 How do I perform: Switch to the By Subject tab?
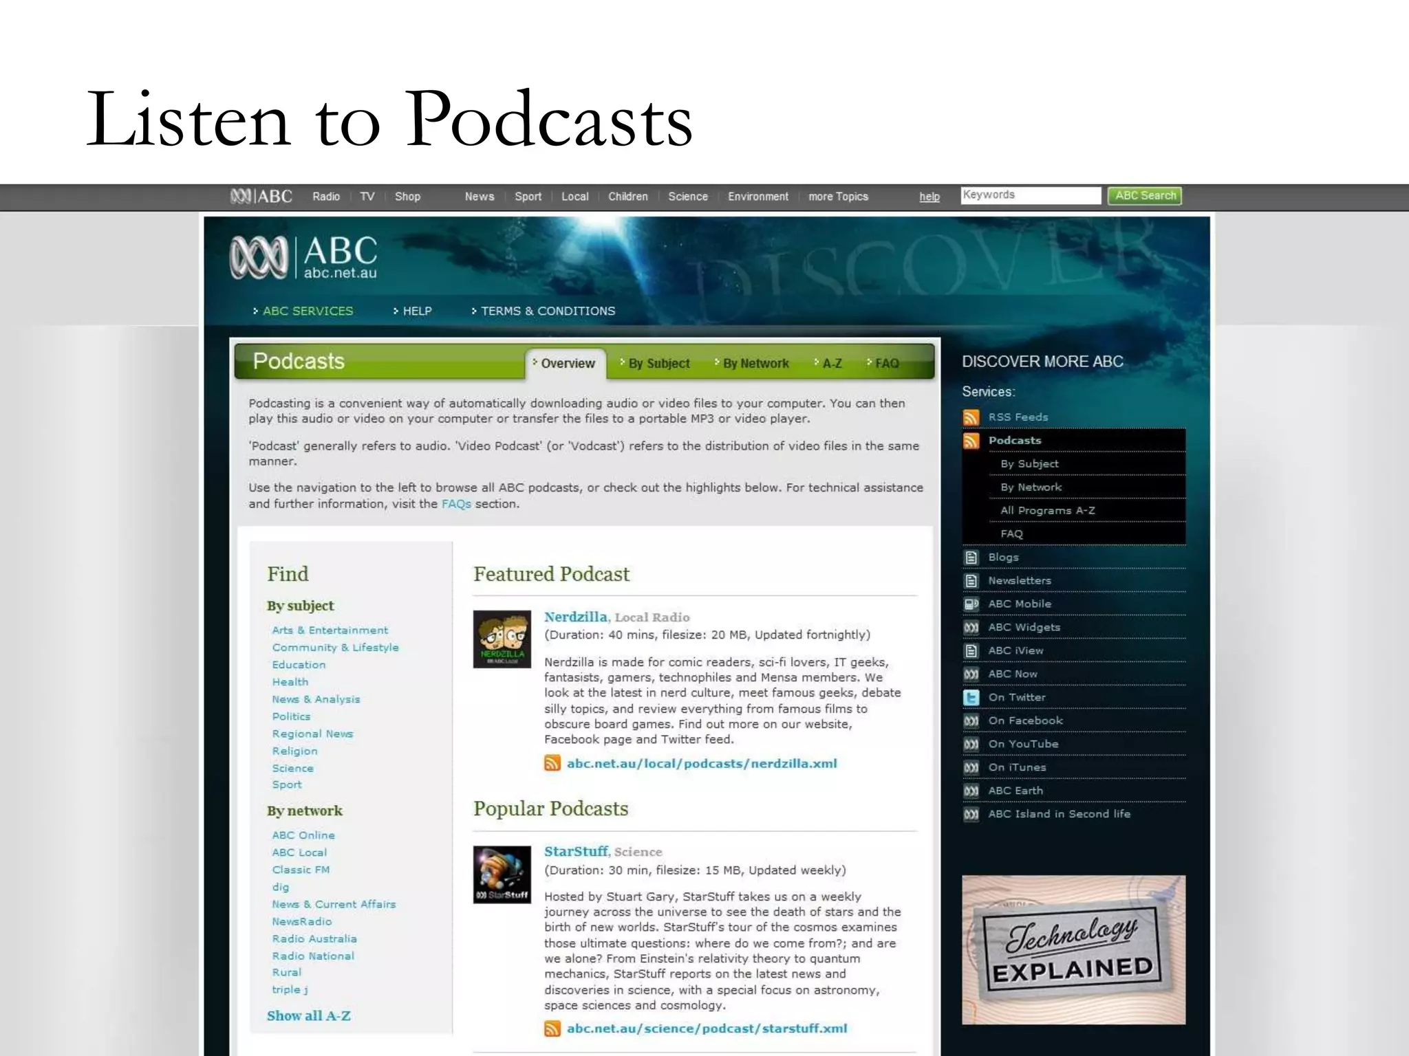click(655, 364)
